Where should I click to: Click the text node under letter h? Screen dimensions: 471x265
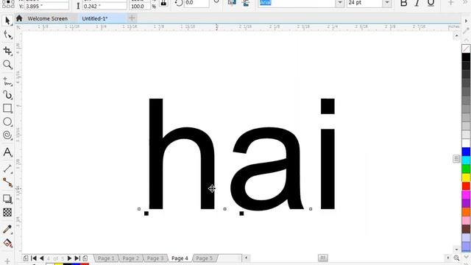146,213
